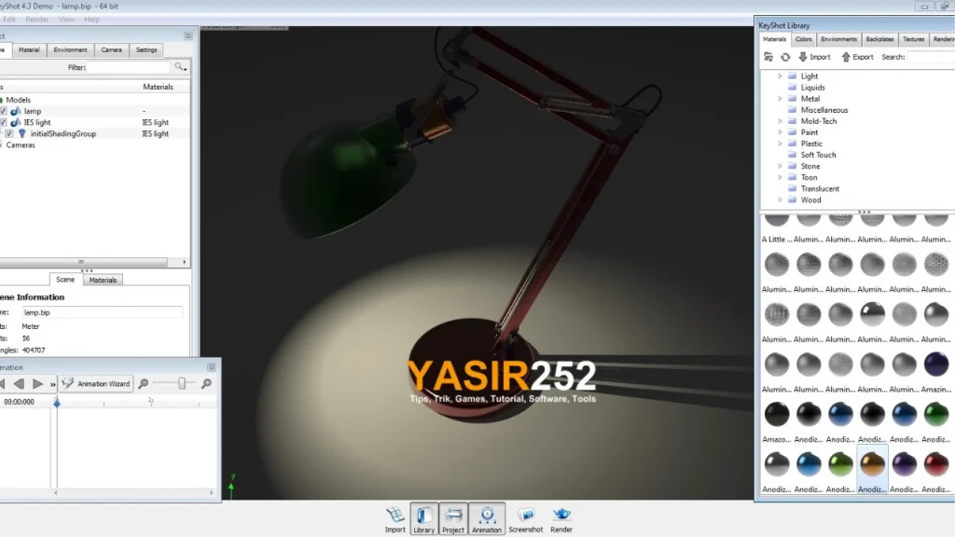Open the View menu
The image size is (955, 537).
click(66, 20)
